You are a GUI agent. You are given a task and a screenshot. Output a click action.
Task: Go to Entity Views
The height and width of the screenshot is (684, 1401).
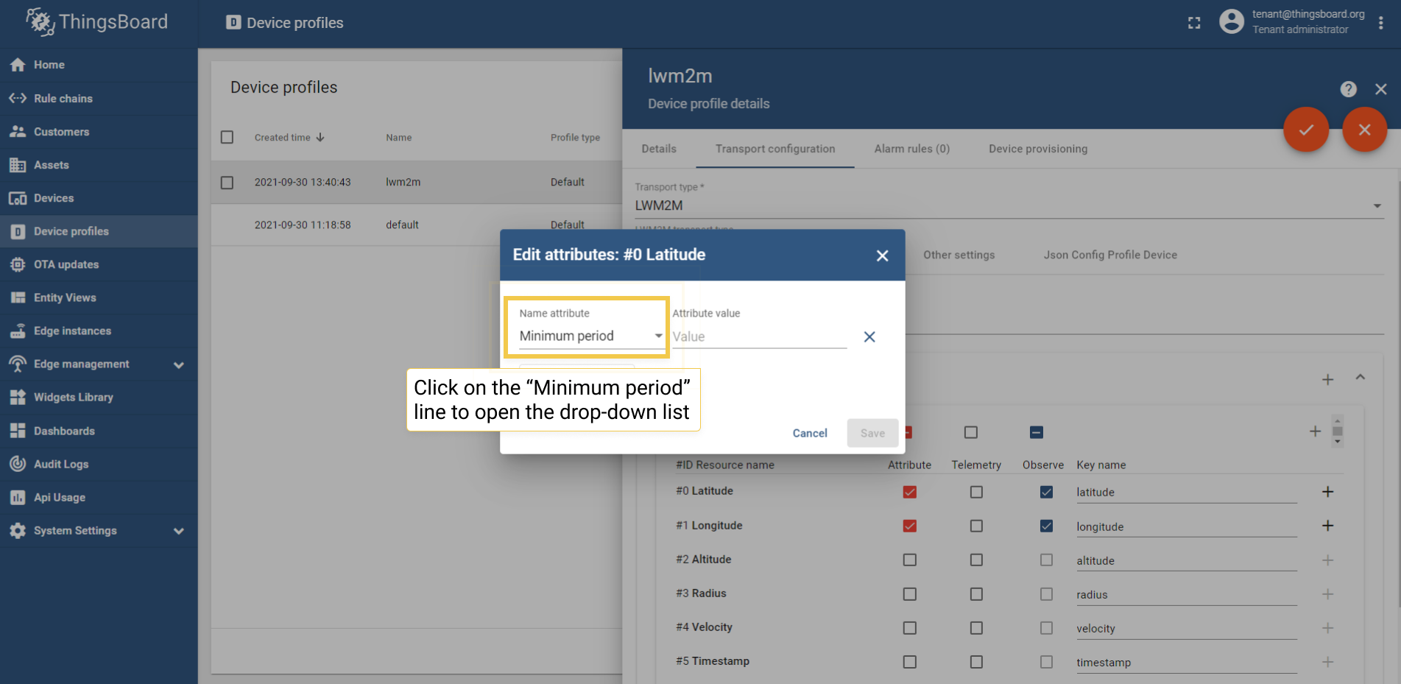pyautogui.click(x=99, y=297)
